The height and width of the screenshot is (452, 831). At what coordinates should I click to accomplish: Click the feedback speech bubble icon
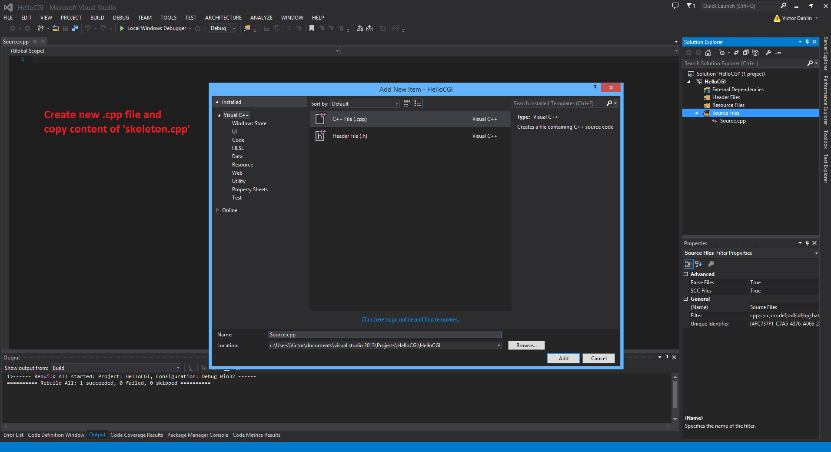(x=675, y=6)
